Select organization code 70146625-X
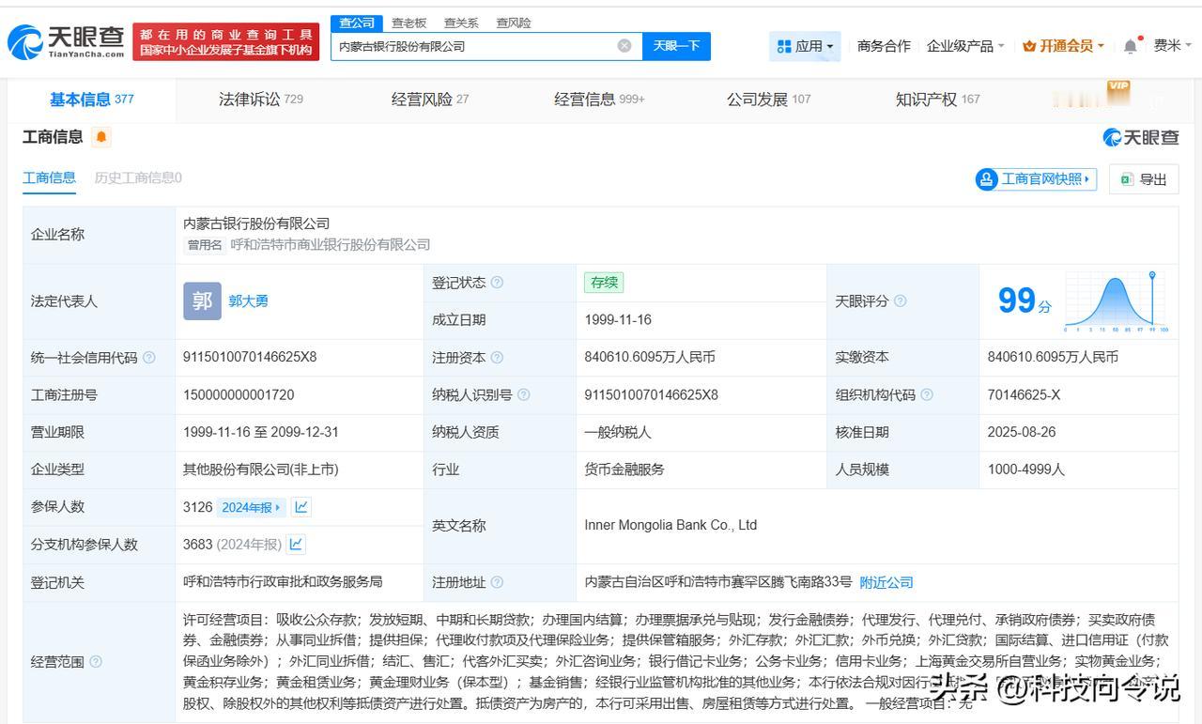This screenshot has width=1202, height=724. pyautogui.click(x=1024, y=394)
